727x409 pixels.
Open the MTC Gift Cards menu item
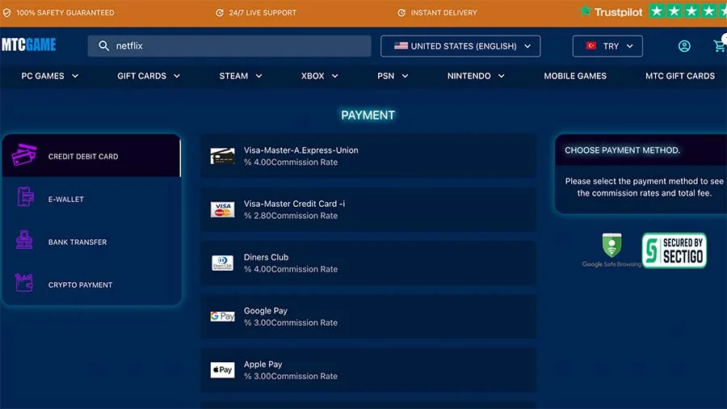679,76
